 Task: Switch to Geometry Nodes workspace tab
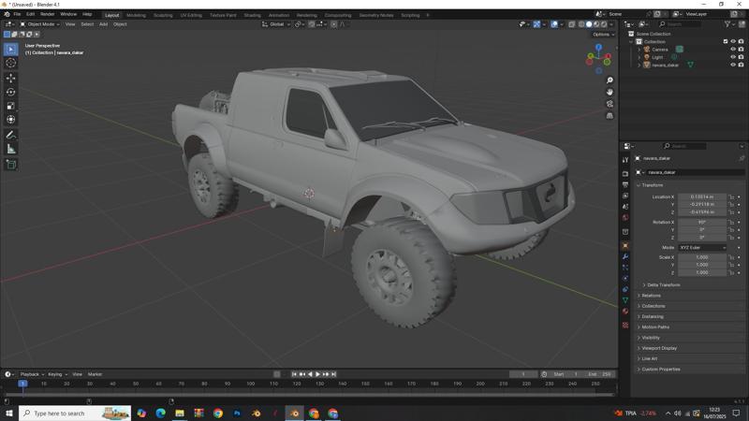click(x=376, y=15)
